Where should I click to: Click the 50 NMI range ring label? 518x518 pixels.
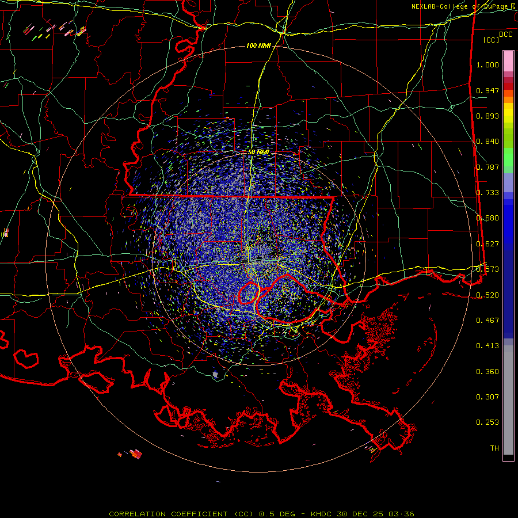coord(258,153)
